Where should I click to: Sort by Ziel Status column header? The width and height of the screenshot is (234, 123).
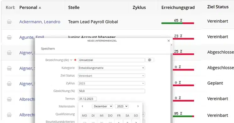pos(218,7)
